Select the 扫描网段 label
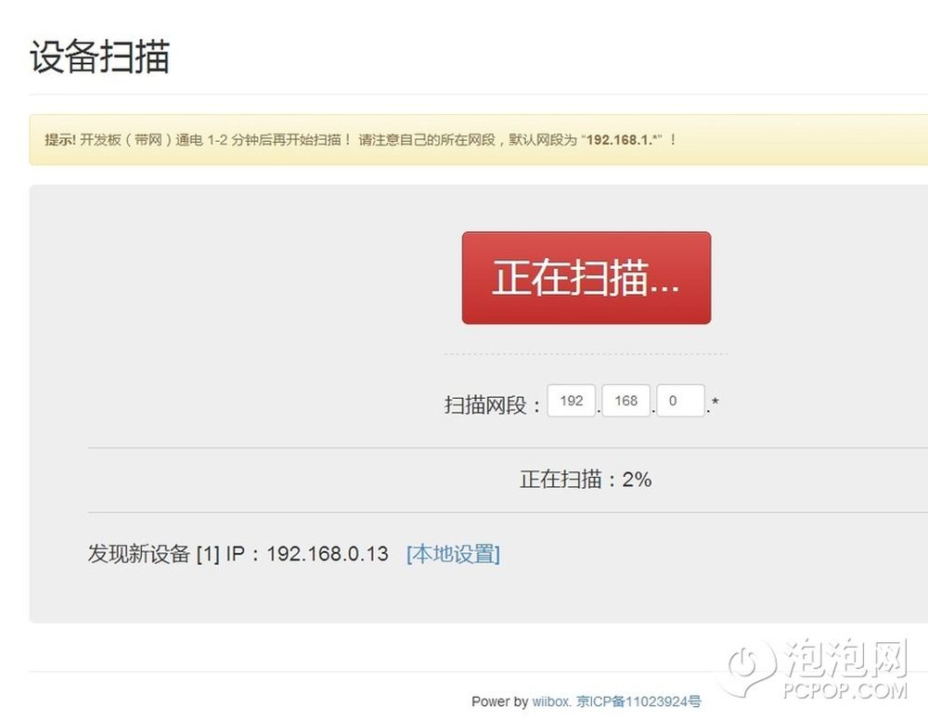 click(492, 405)
